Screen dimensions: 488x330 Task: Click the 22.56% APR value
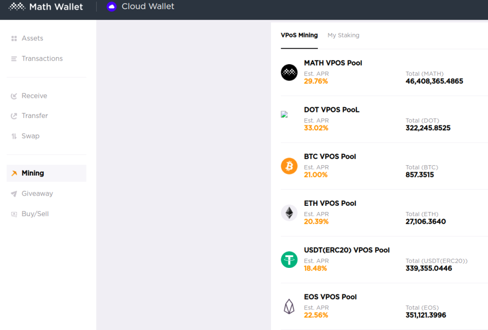316,315
